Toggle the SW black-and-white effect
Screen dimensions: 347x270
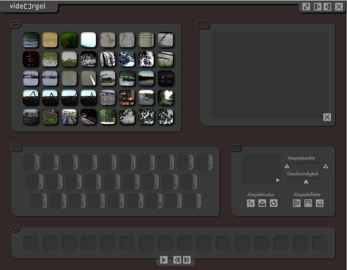tap(297, 203)
